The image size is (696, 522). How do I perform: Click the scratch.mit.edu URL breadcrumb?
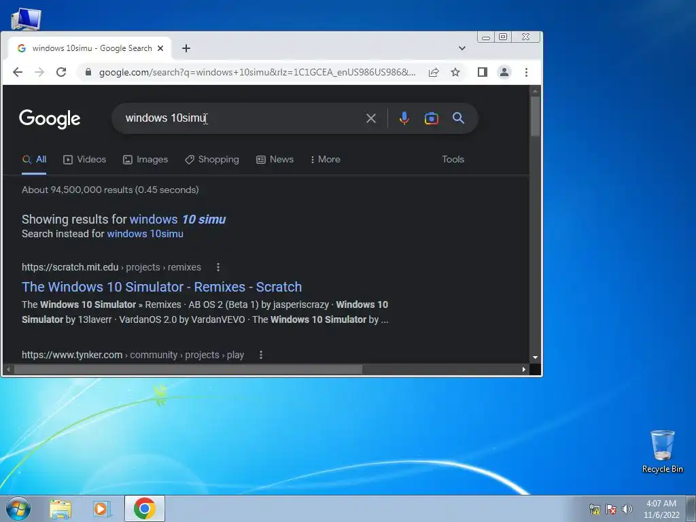[111, 267]
